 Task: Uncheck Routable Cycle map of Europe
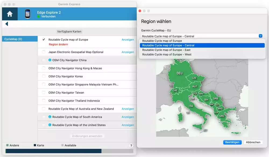click(x=44, y=39)
